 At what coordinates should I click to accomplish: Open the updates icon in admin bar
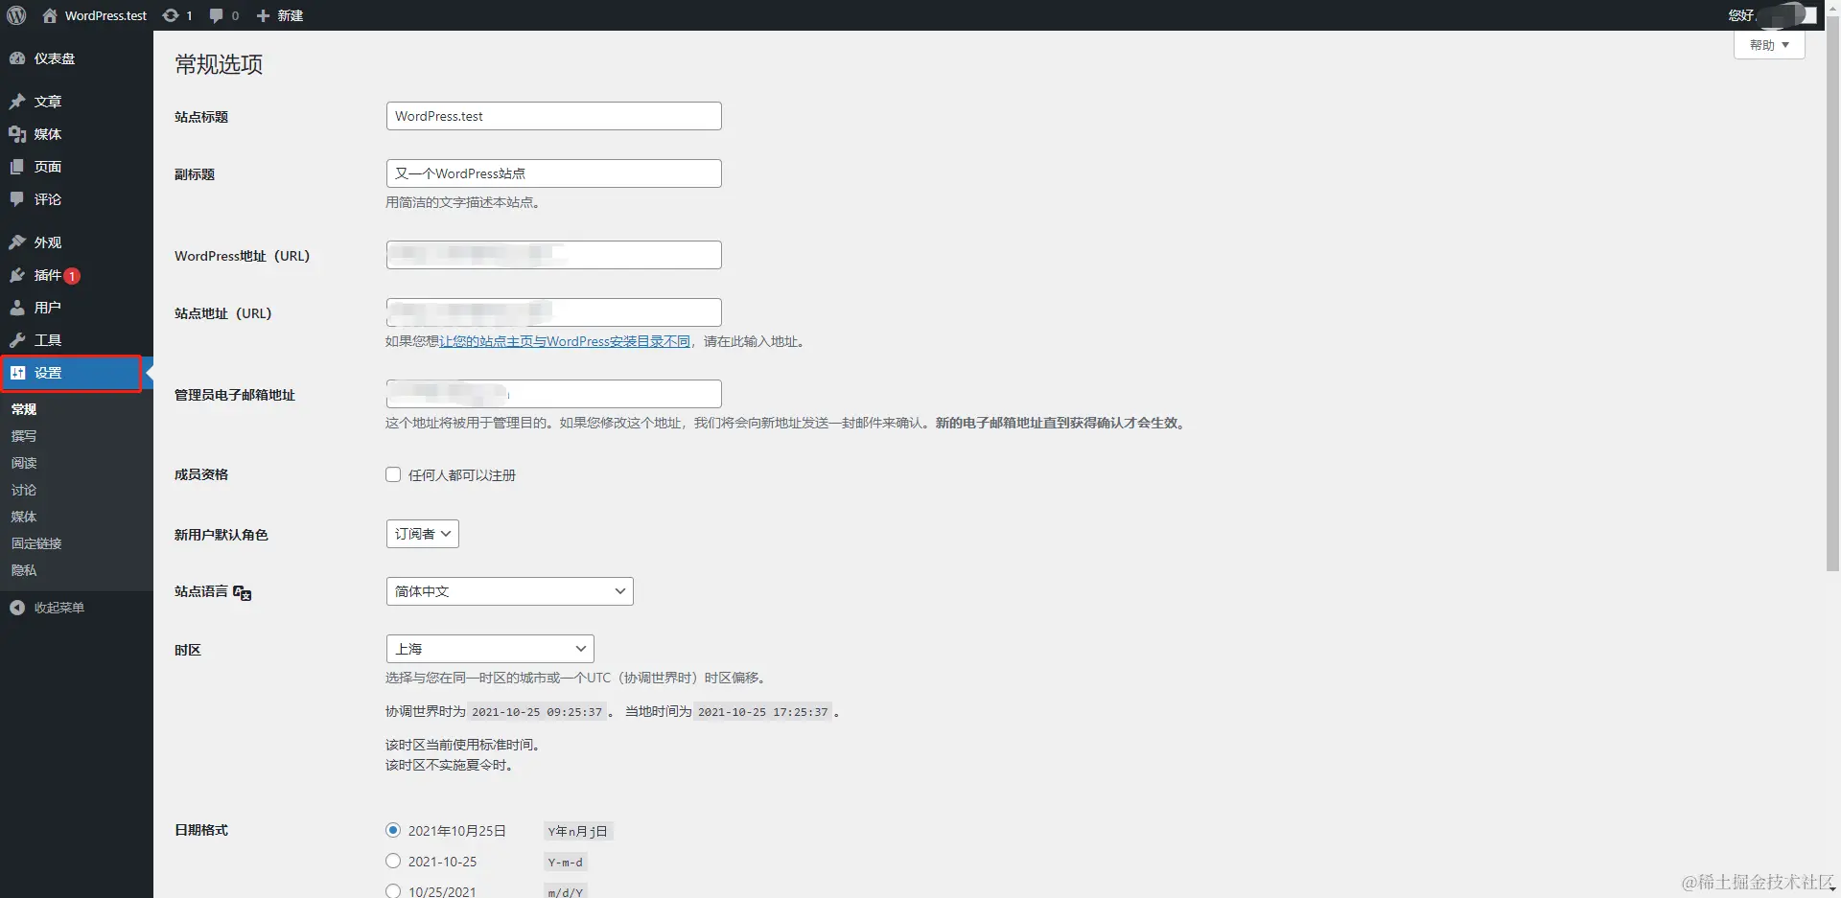tap(171, 15)
